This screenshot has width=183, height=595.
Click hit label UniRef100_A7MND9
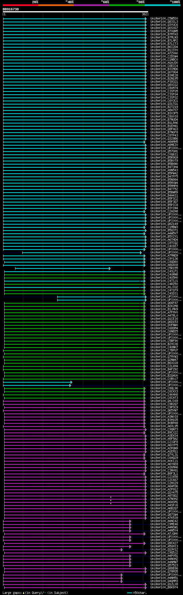(164, 256)
